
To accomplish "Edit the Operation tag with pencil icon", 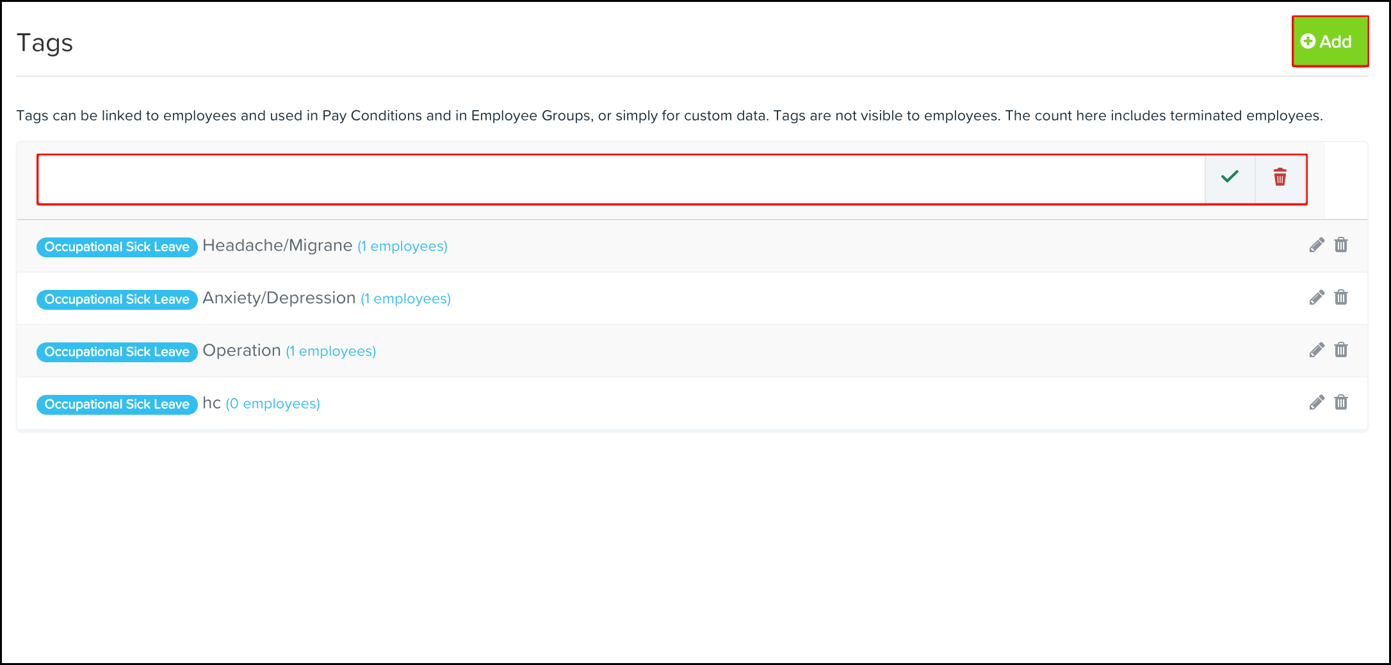I will (x=1317, y=350).
